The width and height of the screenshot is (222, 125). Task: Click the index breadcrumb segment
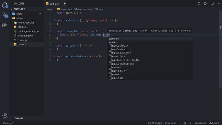pyautogui.click(x=100, y=9)
